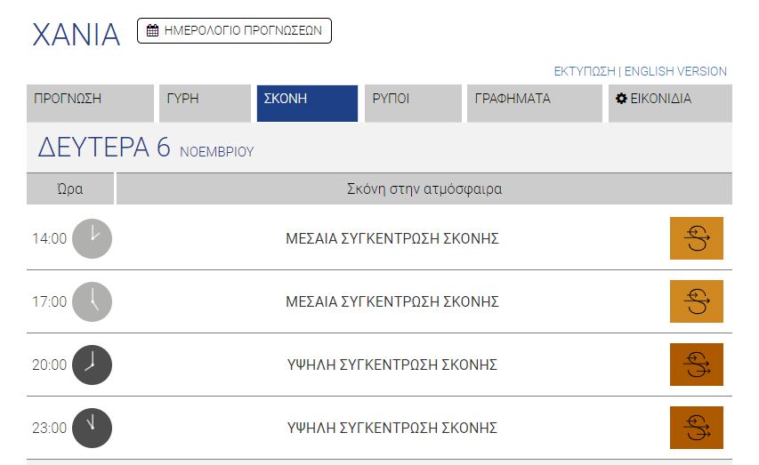Click the 17:00 dust icon

pos(696,301)
